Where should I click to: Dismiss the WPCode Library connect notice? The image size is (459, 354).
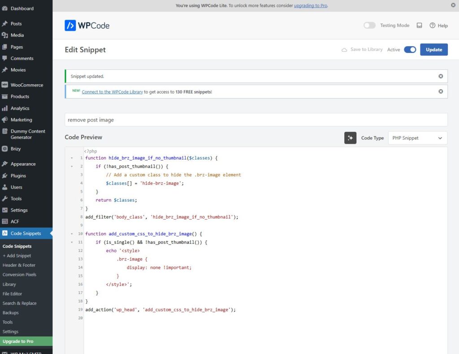(441, 91)
